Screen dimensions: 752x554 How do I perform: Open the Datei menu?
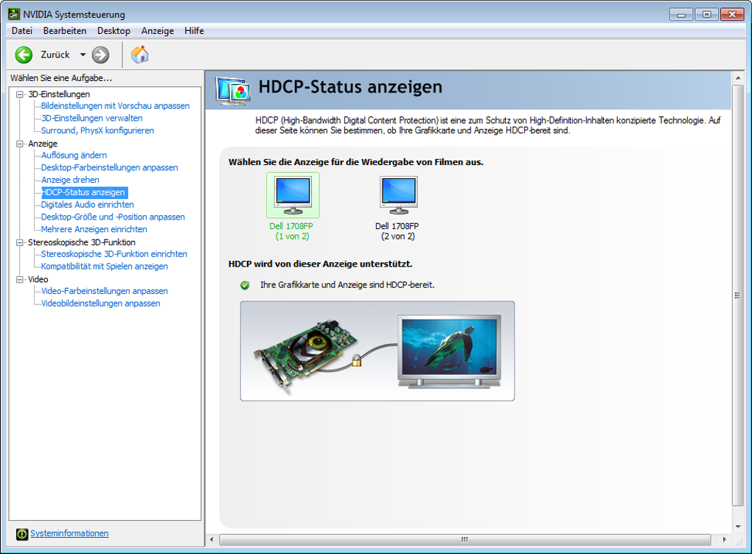click(x=22, y=31)
